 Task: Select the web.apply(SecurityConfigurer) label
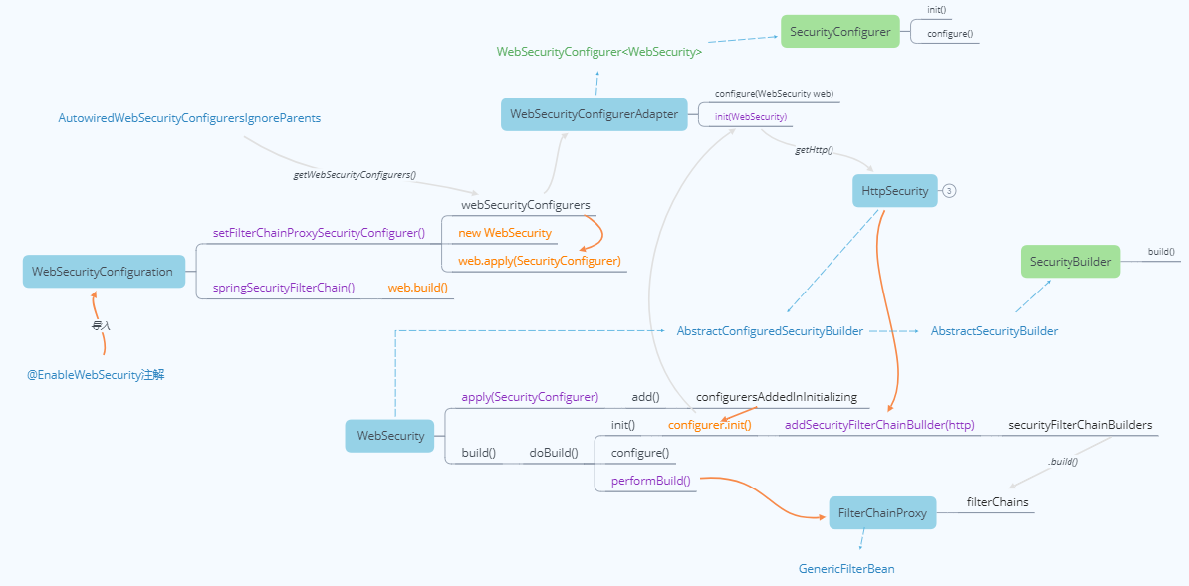point(538,260)
